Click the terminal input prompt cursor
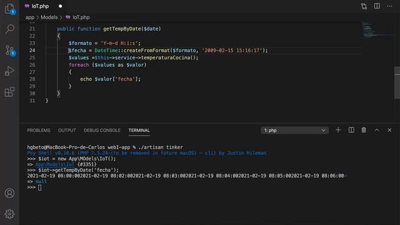The width and height of the screenshot is (400, 225). pos(39,187)
